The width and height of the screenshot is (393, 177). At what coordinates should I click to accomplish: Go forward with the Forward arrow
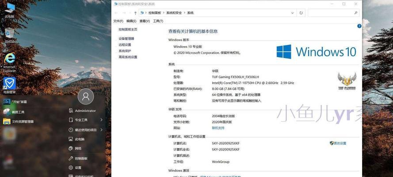point(124,13)
